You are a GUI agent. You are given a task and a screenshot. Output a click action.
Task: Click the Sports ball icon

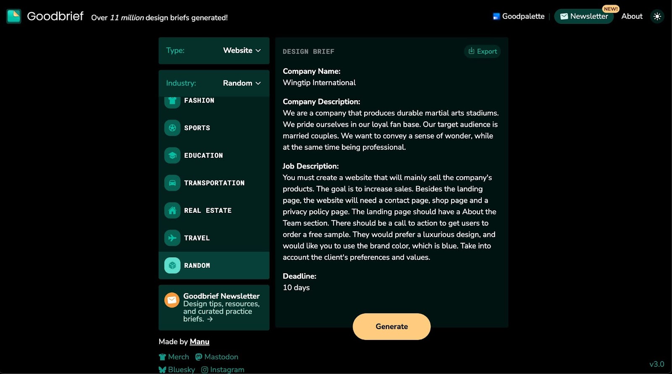pyautogui.click(x=172, y=128)
